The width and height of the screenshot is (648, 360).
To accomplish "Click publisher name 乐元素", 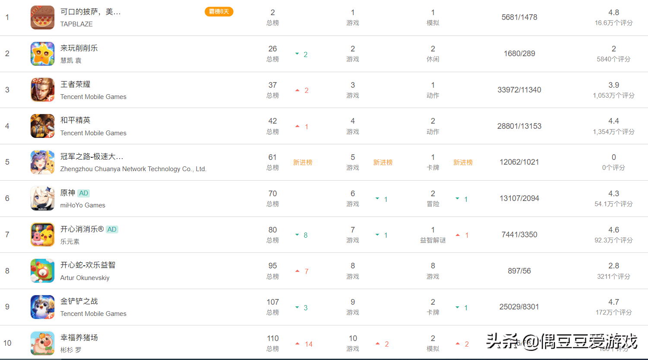I will [x=70, y=242].
